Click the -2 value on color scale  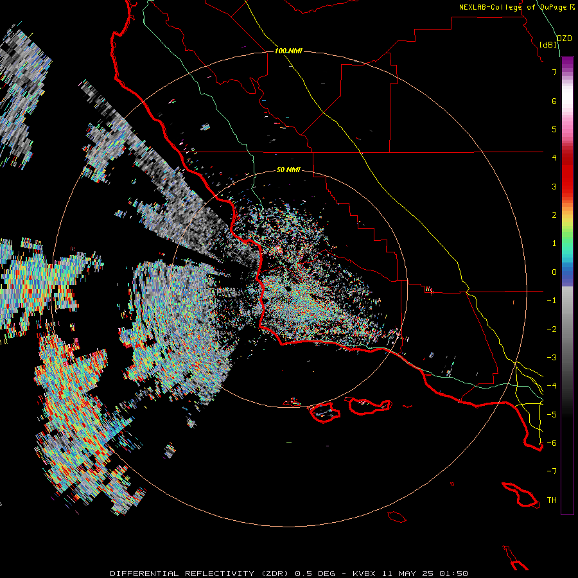[x=552, y=329]
